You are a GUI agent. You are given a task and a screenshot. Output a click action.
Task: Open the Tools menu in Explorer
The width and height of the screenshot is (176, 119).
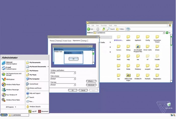pos(110,26)
